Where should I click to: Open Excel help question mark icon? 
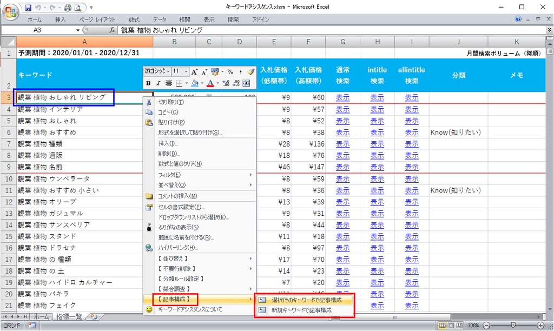(518, 19)
